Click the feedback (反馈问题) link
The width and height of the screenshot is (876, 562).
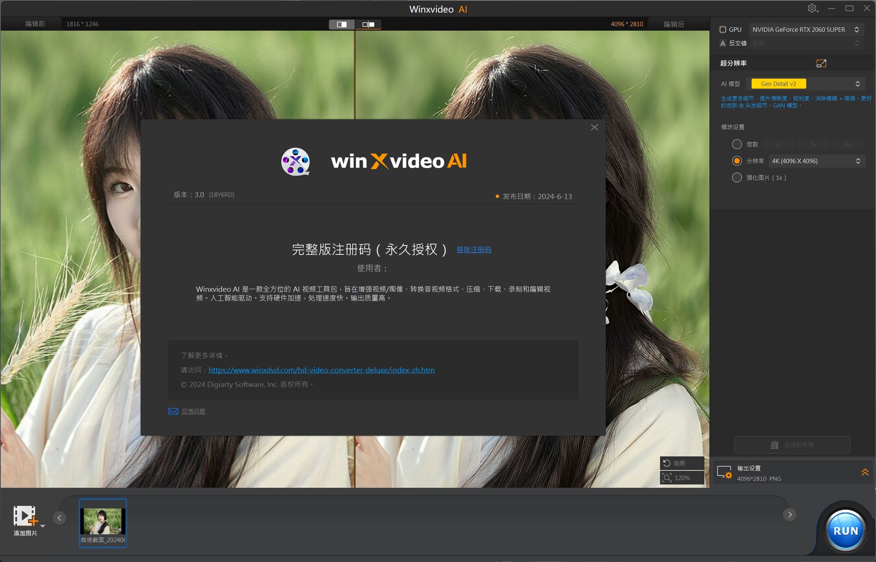click(193, 411)
